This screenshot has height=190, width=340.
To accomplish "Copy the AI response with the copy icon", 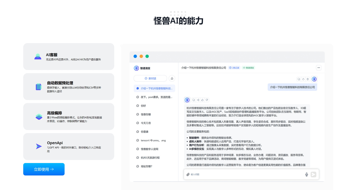I will 194,100.
